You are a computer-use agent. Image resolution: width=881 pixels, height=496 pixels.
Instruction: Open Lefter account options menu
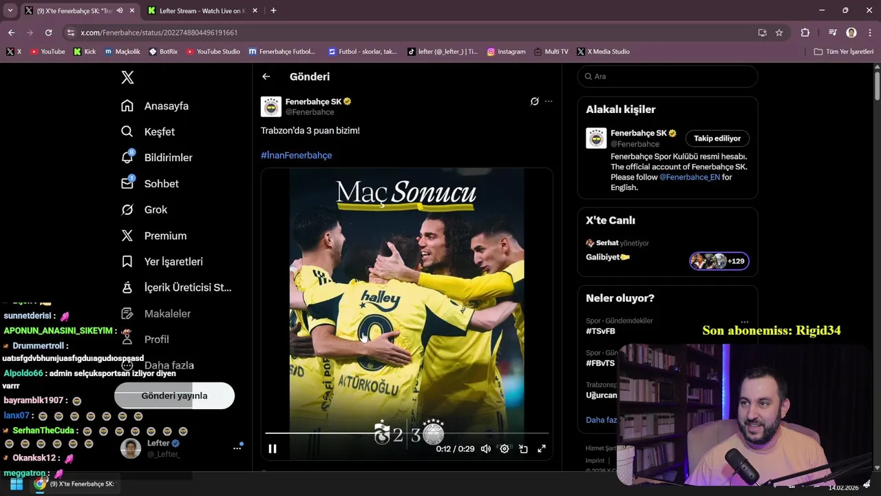pos(237,448)
